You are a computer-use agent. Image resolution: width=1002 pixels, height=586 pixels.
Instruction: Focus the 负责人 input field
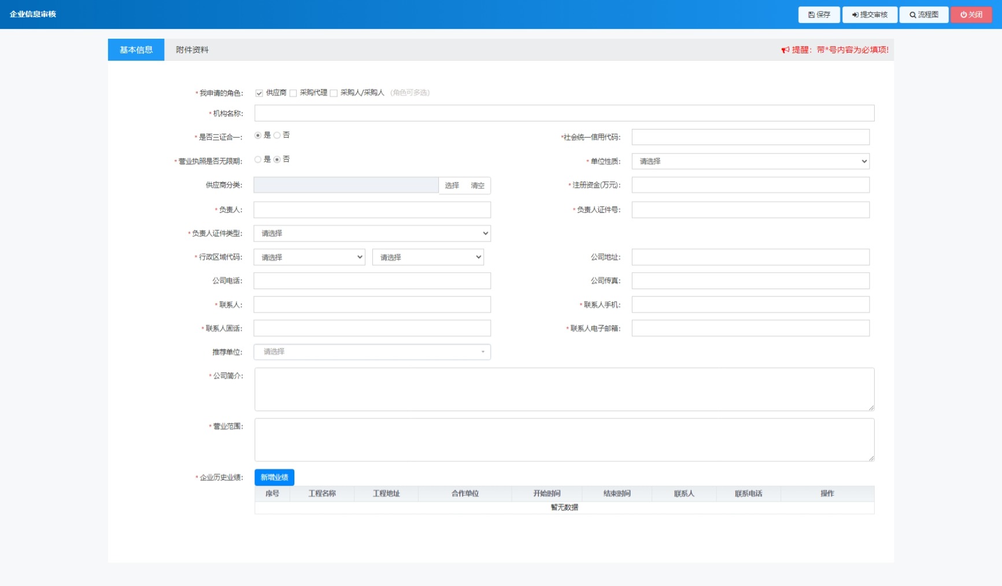pos(372,210)
